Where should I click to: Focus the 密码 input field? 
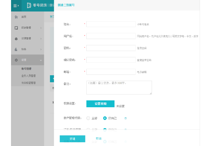111,48
